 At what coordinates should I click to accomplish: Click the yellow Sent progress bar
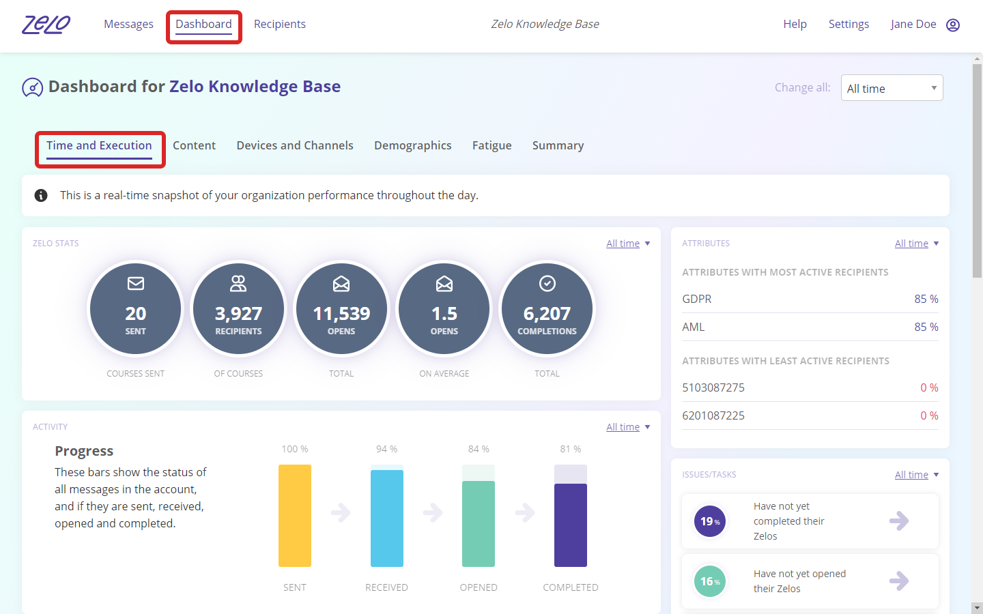pos(295,516)
